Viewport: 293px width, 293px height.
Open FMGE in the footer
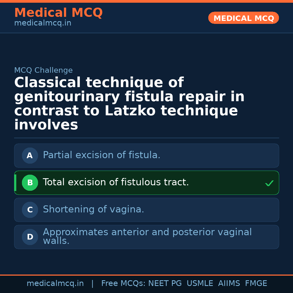tap(256, 284)
